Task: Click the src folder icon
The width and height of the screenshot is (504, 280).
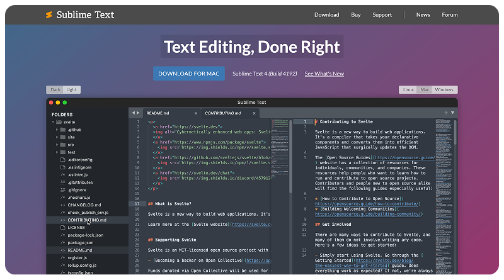Action: pyautogui.click(x=63, y=145)
